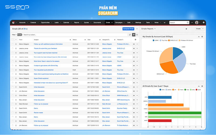This screenshot has height=135, width=216.
Task: Collapse the All Emails By User dashlet
Action: pyautogui.click(x=199, y=86)
